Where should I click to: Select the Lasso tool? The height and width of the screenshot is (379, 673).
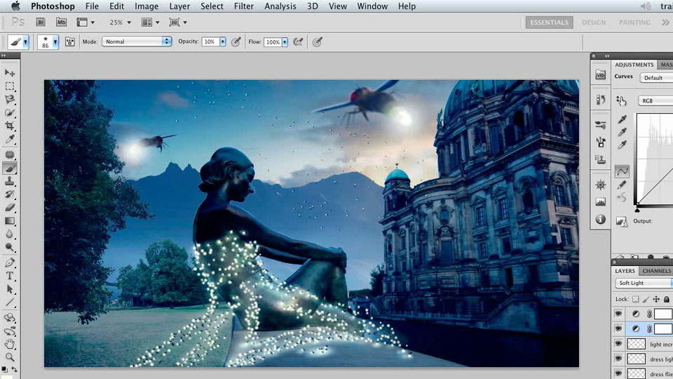(9, 99)
